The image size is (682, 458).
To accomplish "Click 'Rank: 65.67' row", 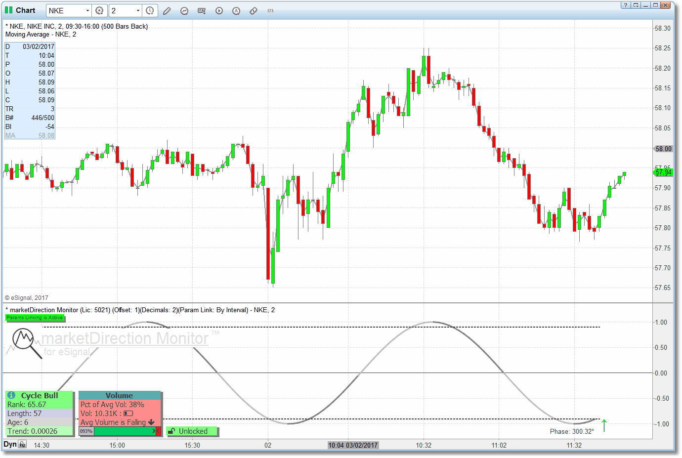I will coord(40,405).
